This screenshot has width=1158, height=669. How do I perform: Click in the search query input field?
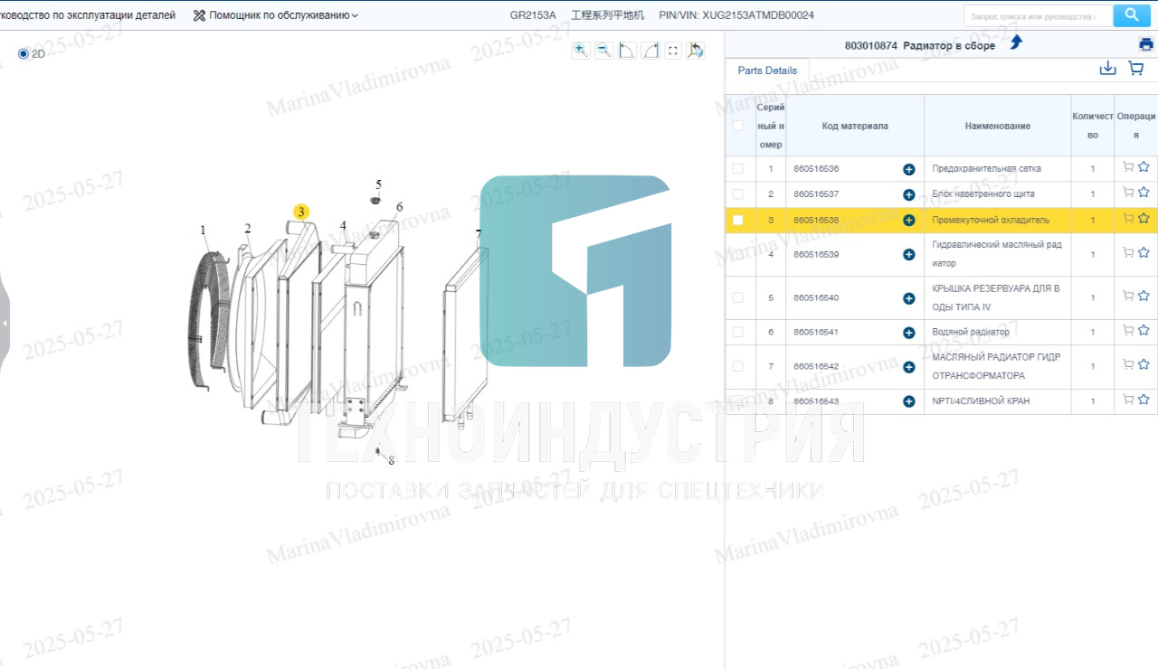point(1039,16)
